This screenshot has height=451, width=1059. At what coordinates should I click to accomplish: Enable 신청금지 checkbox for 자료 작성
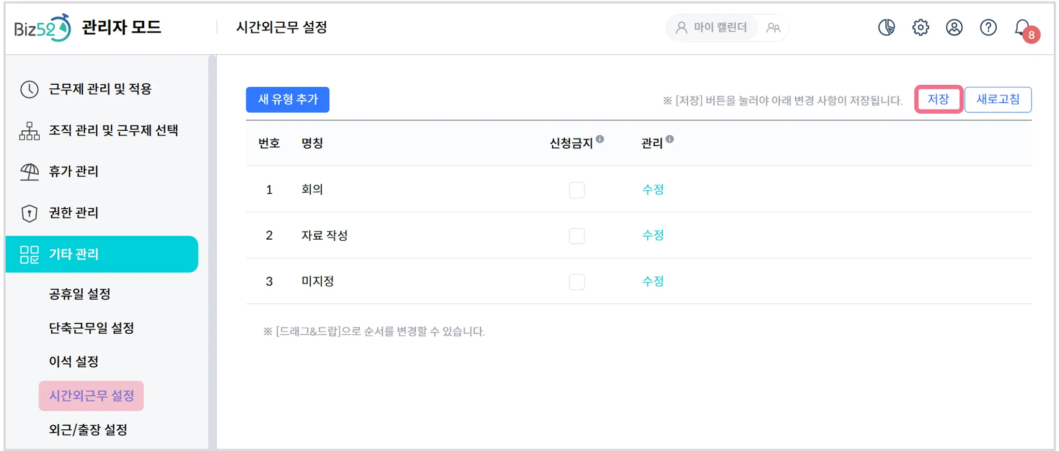click(577, 236)
